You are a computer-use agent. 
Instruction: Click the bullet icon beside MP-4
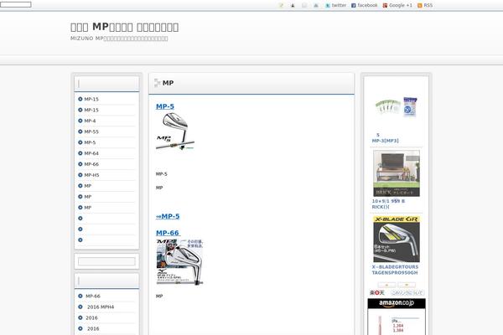tap(80, 121)
